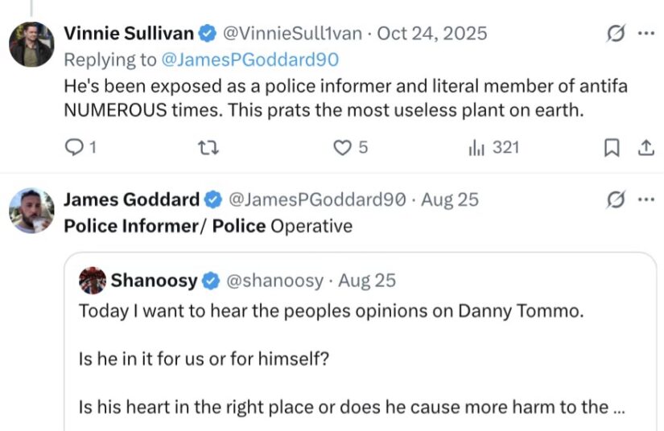664x431 pixels.
Task: Open more options on Vinnie Sullivan's tweet
Action: pyautogui.click(x=646, y=34)
